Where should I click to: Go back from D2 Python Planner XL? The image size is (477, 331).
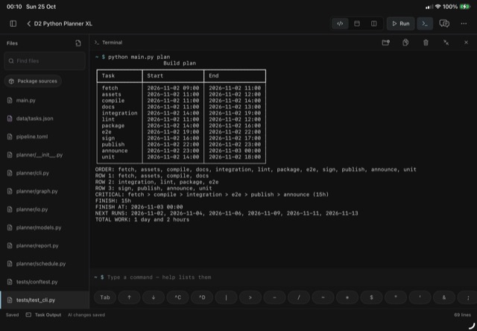click(x=29, y=24)
